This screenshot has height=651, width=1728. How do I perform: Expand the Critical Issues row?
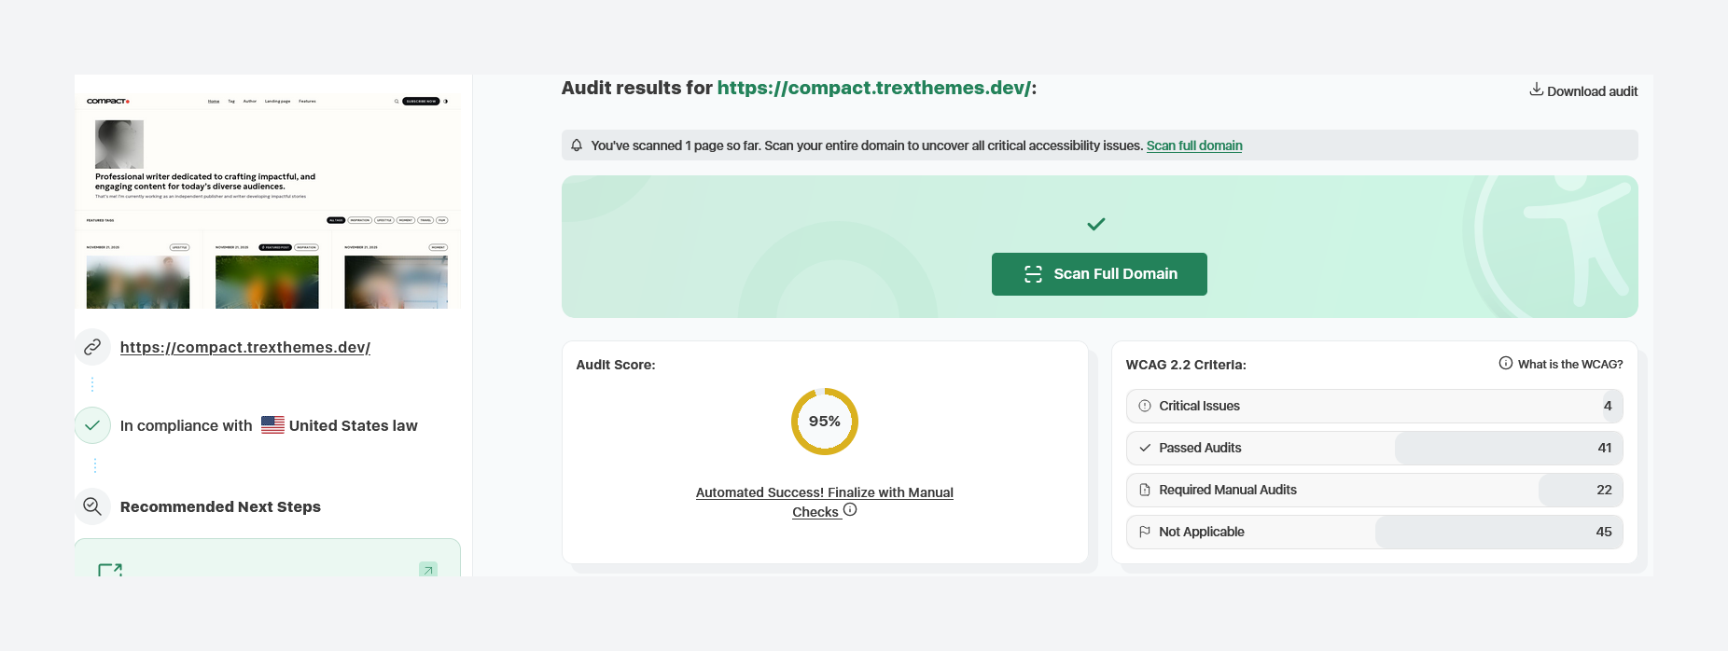pos(1373,406)
